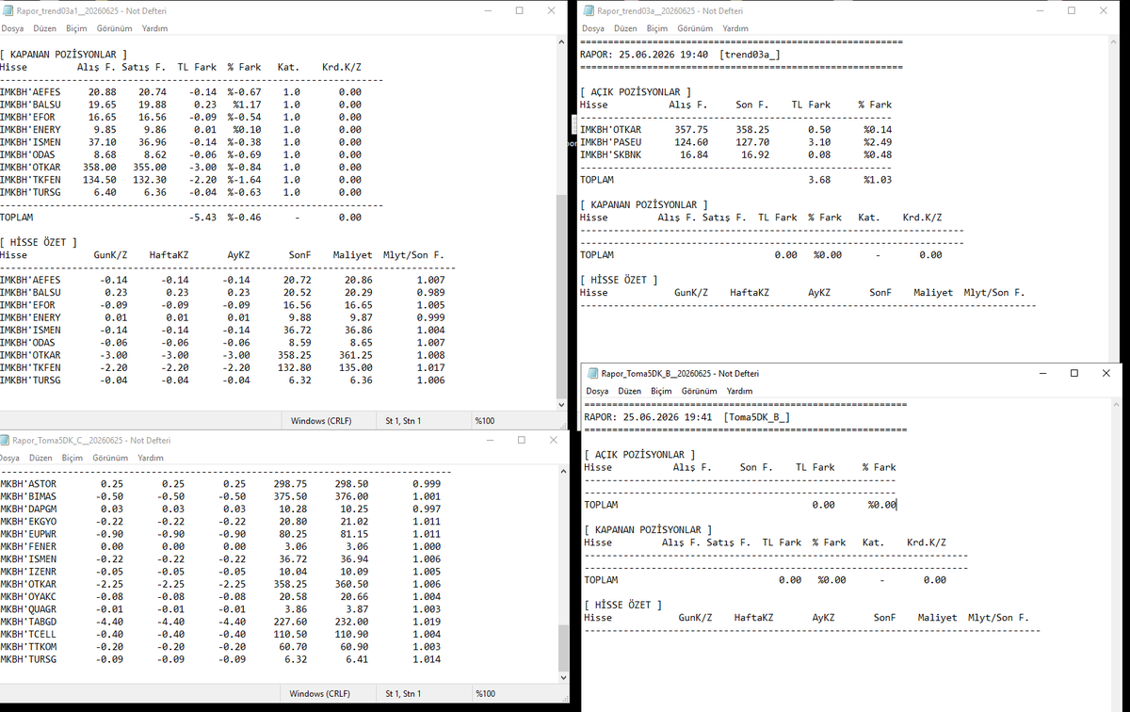The height and width of the screenshot is (712, 1130).
Task: Click the IMKBH'PASEU row name in Rapor_trend03a_
Action: (611, 142)
